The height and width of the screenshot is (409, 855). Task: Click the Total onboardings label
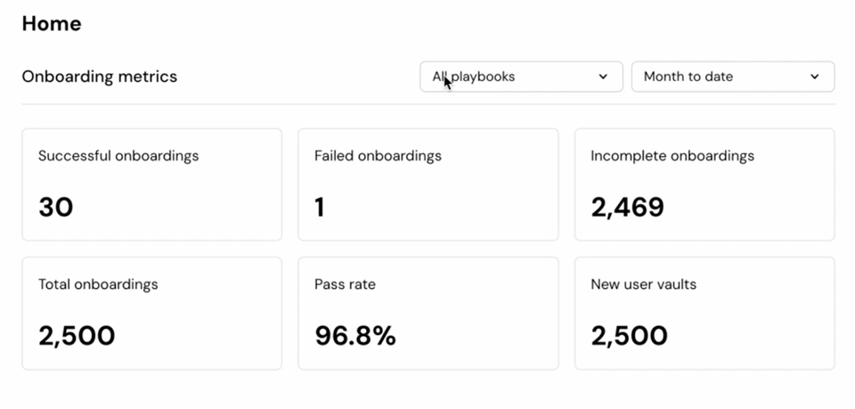98,285
